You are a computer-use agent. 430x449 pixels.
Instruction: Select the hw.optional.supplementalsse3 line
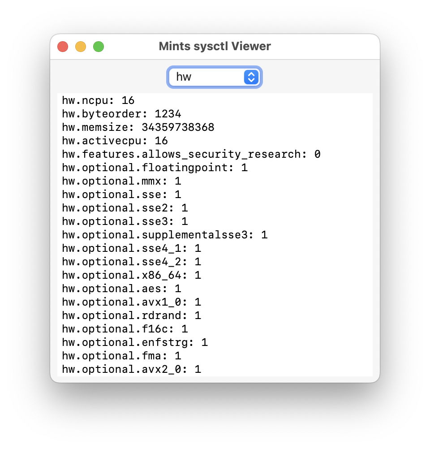(164, 235)
